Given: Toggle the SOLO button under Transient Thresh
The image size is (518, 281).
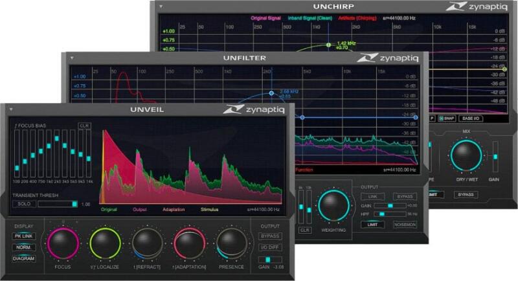Looking at the screenshot, I should coord(23,204).
